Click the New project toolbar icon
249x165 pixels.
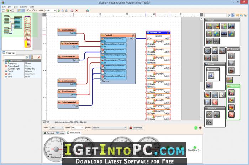4,11
